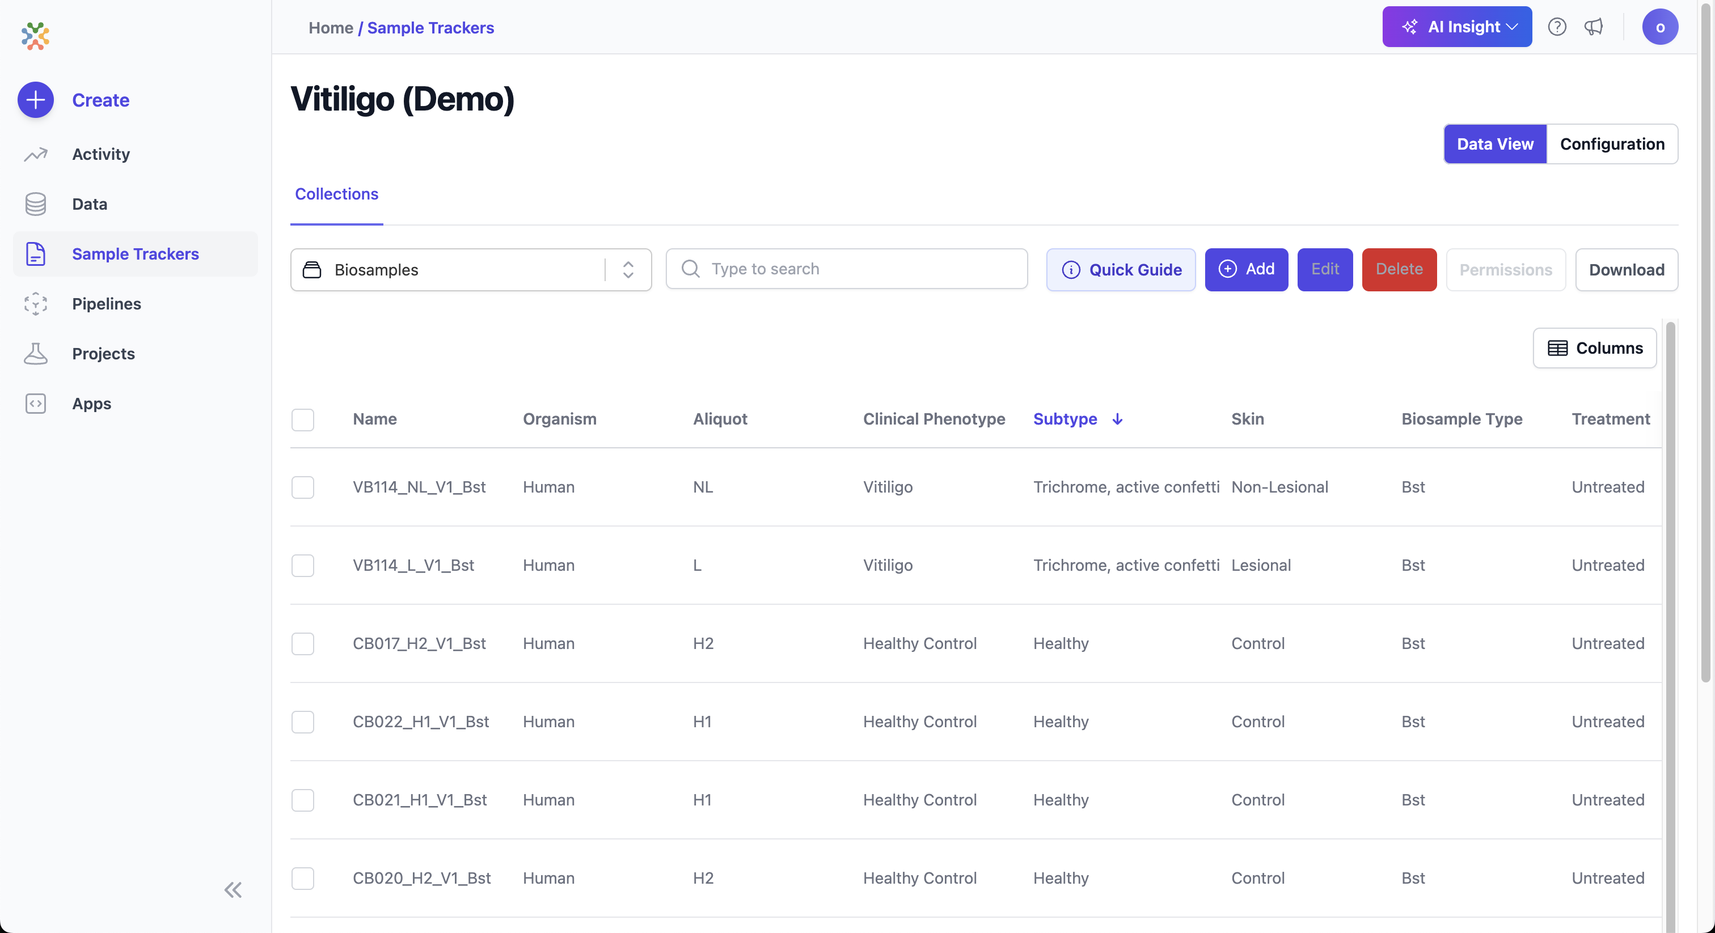Click the Name column header
Viewport: 1715px width, 933px height.
(x=375, y=418)
